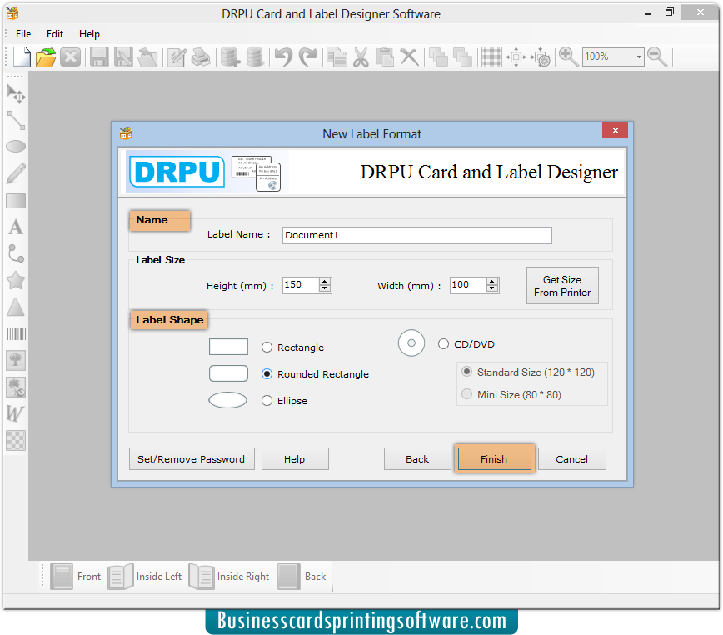Viewport: 723px width, 635px height.
Task: Switch to the Back page tab
Action: click(302, 577)
